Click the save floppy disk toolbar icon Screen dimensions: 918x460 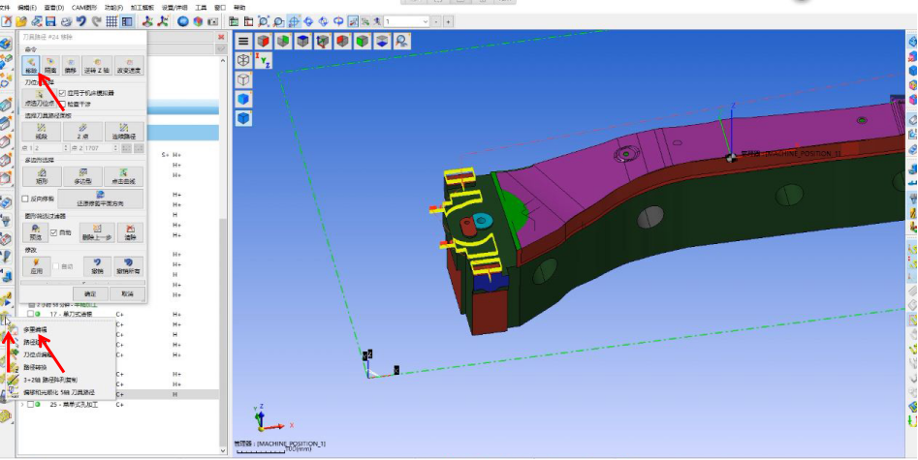[x=51, y=21]
